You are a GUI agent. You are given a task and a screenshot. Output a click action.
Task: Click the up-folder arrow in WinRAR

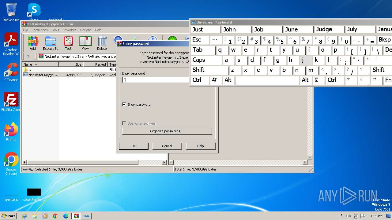[28, 56]
